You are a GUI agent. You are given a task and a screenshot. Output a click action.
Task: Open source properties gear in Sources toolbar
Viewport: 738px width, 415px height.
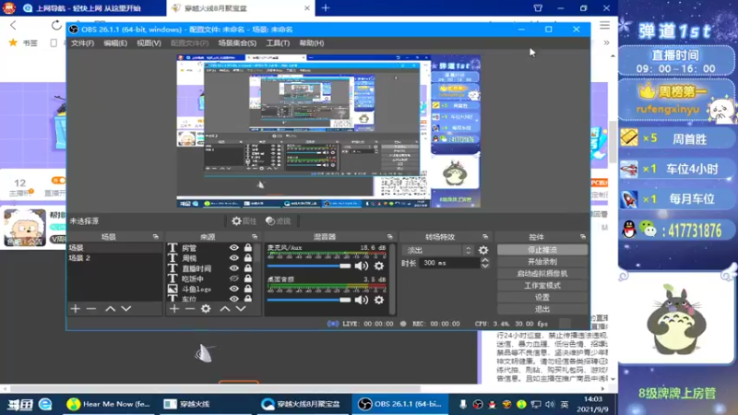(x=206, y=309)
